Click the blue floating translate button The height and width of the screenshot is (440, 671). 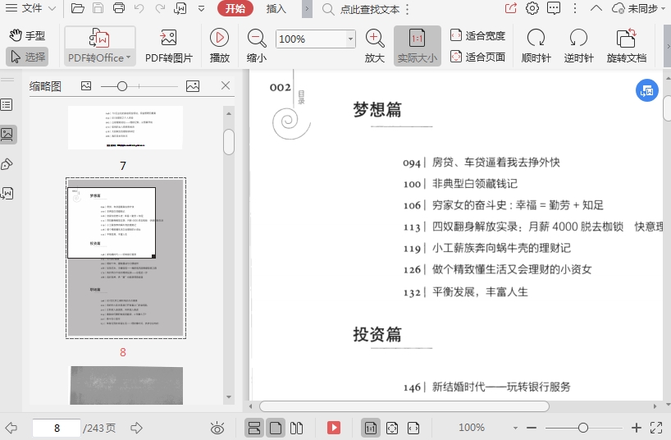[x=646, y=90]
